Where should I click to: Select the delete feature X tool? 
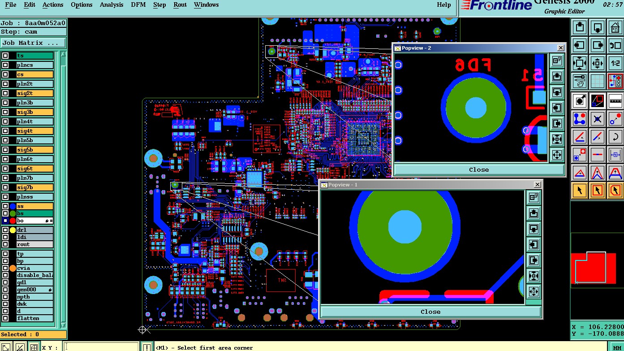[x=598, y=119]
